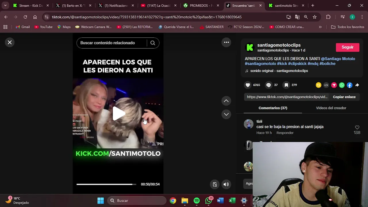Open the santiagomotoloclips username link
Screen dimensions: 368x207
point(279,45)
